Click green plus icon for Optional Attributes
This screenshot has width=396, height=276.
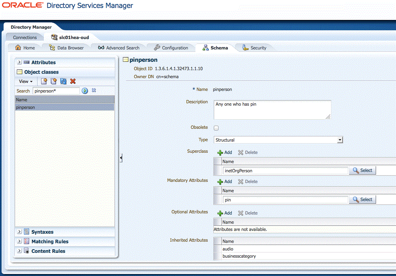coord(220,213)
